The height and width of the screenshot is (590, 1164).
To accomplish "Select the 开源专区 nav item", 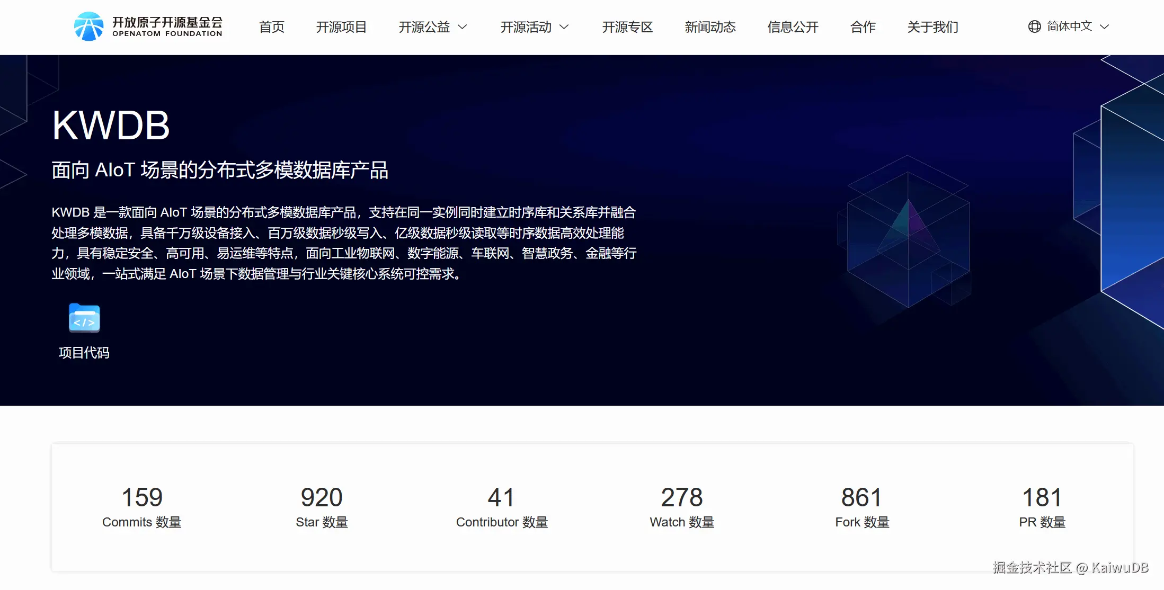I will click(627, 27).
